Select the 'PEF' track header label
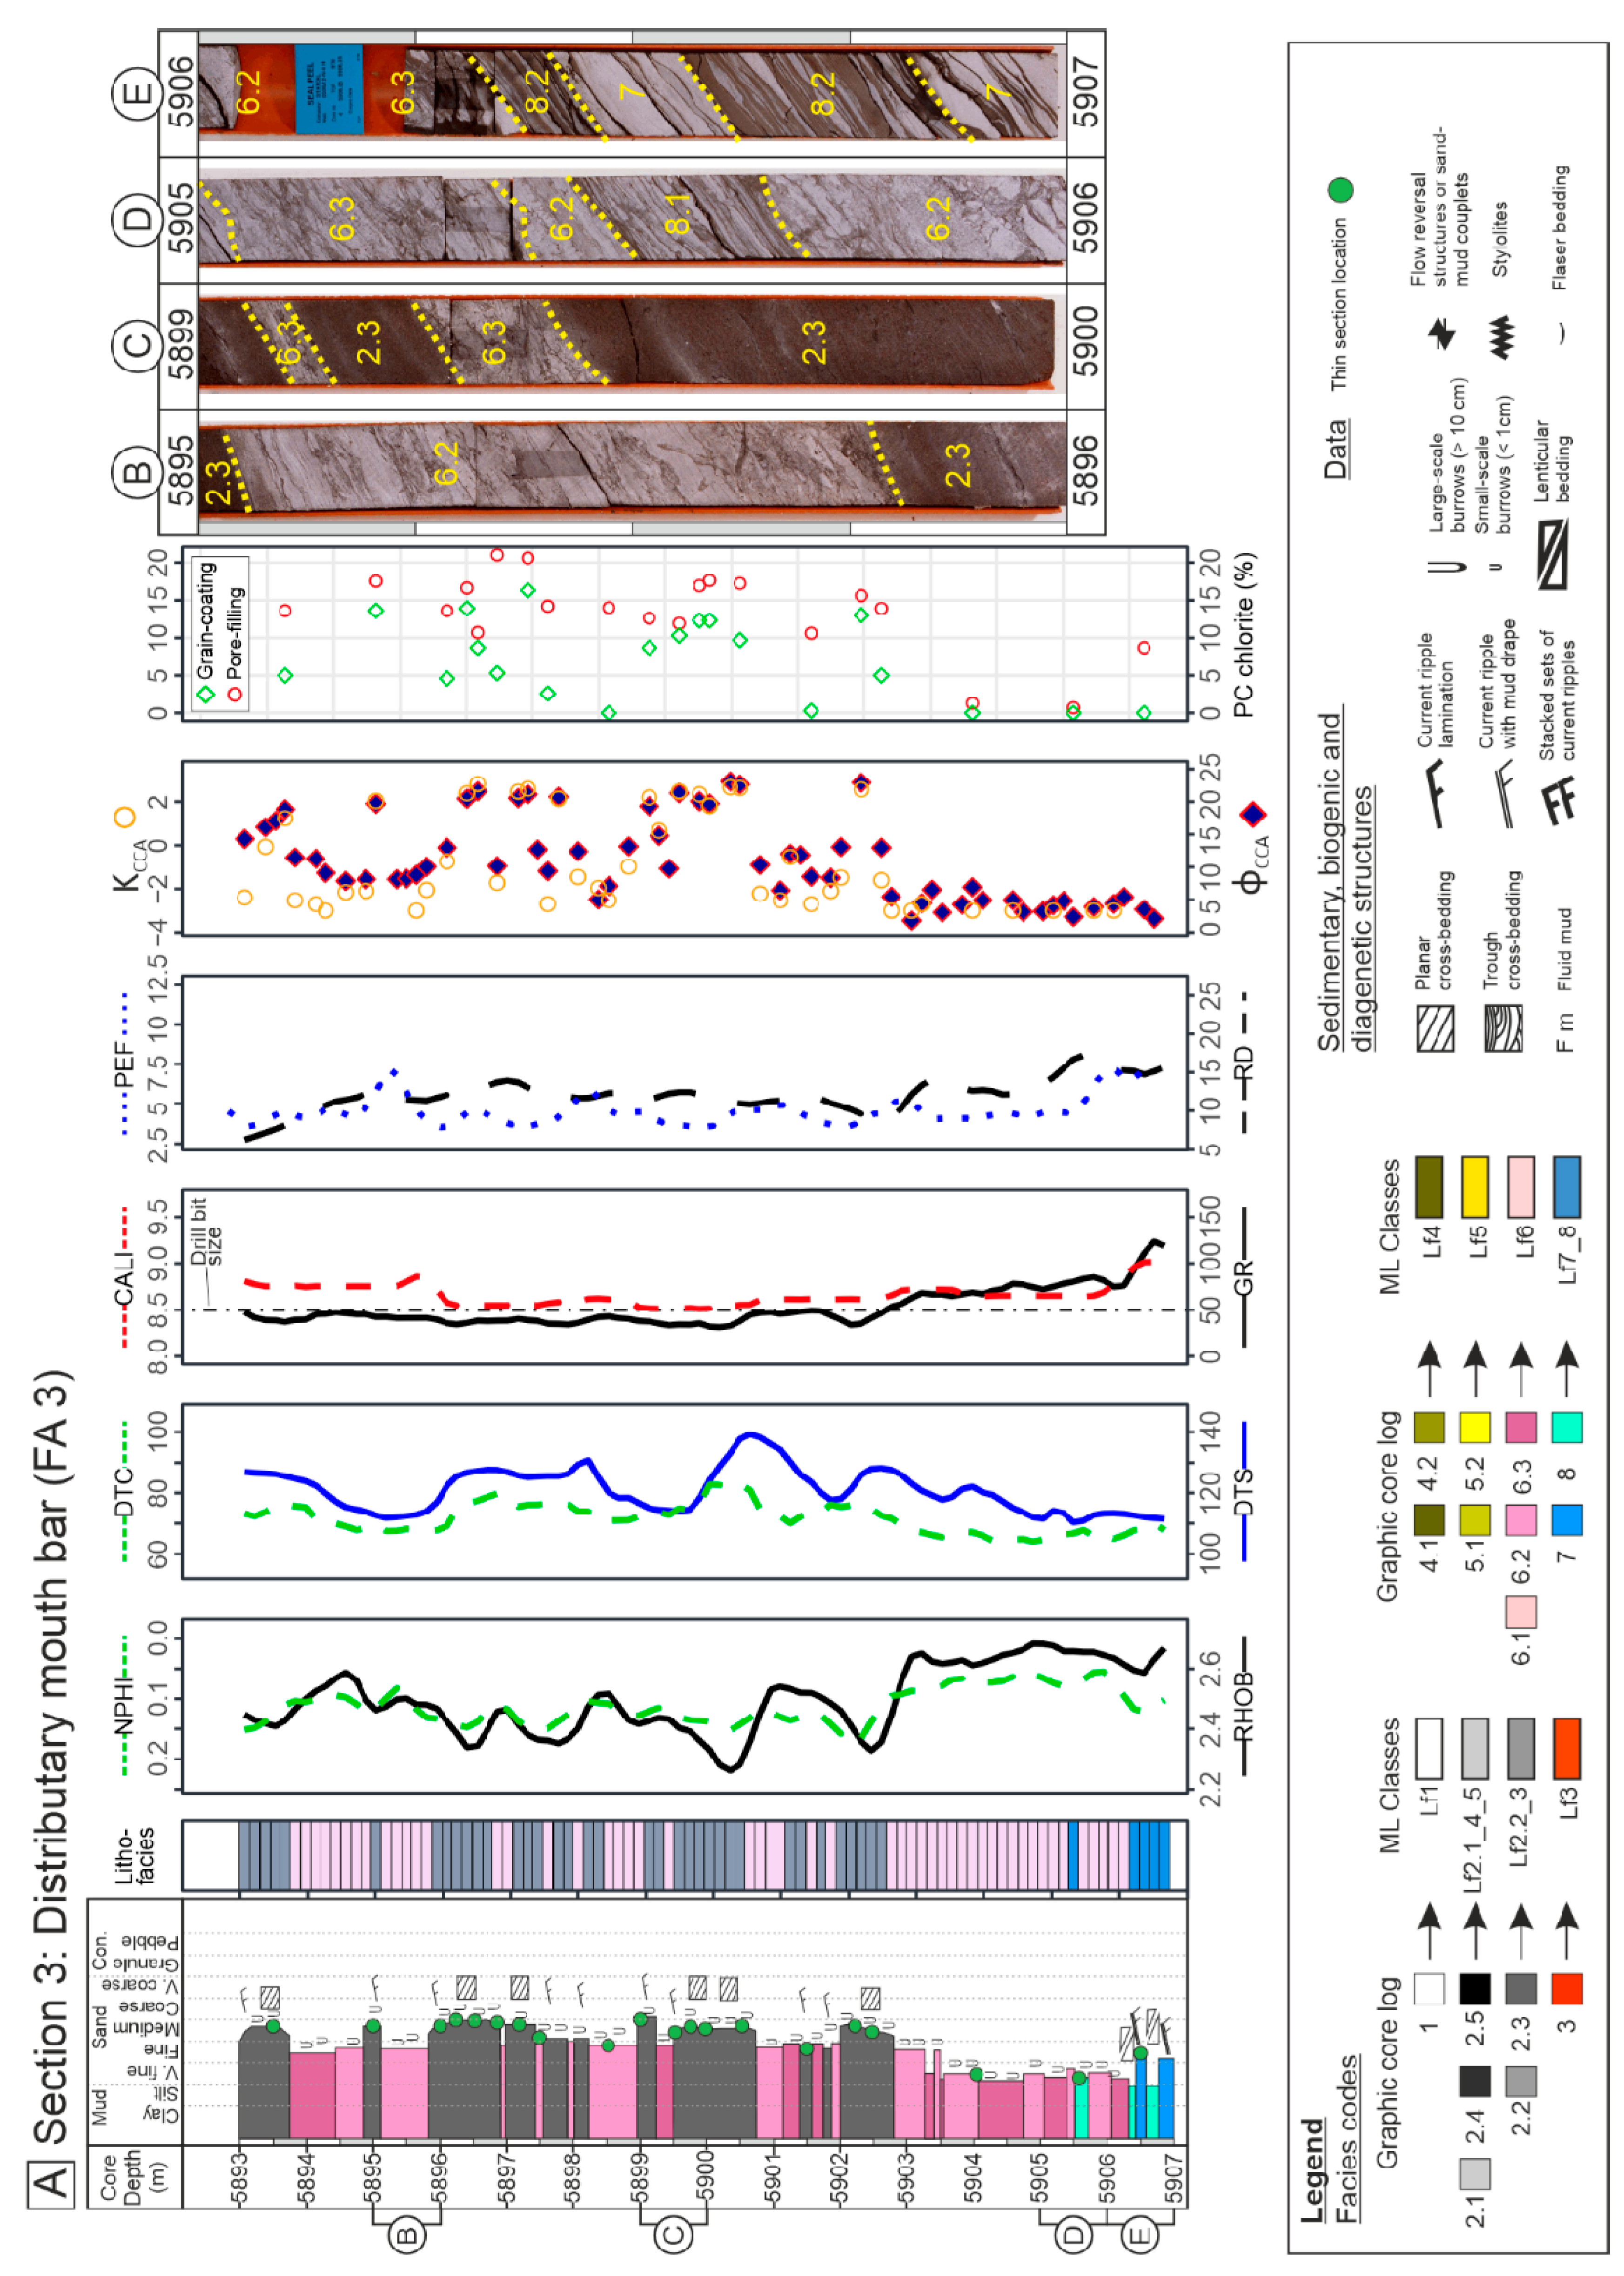Image resolution: width=1624 pixels, height=2276 pixels. 123,1063
